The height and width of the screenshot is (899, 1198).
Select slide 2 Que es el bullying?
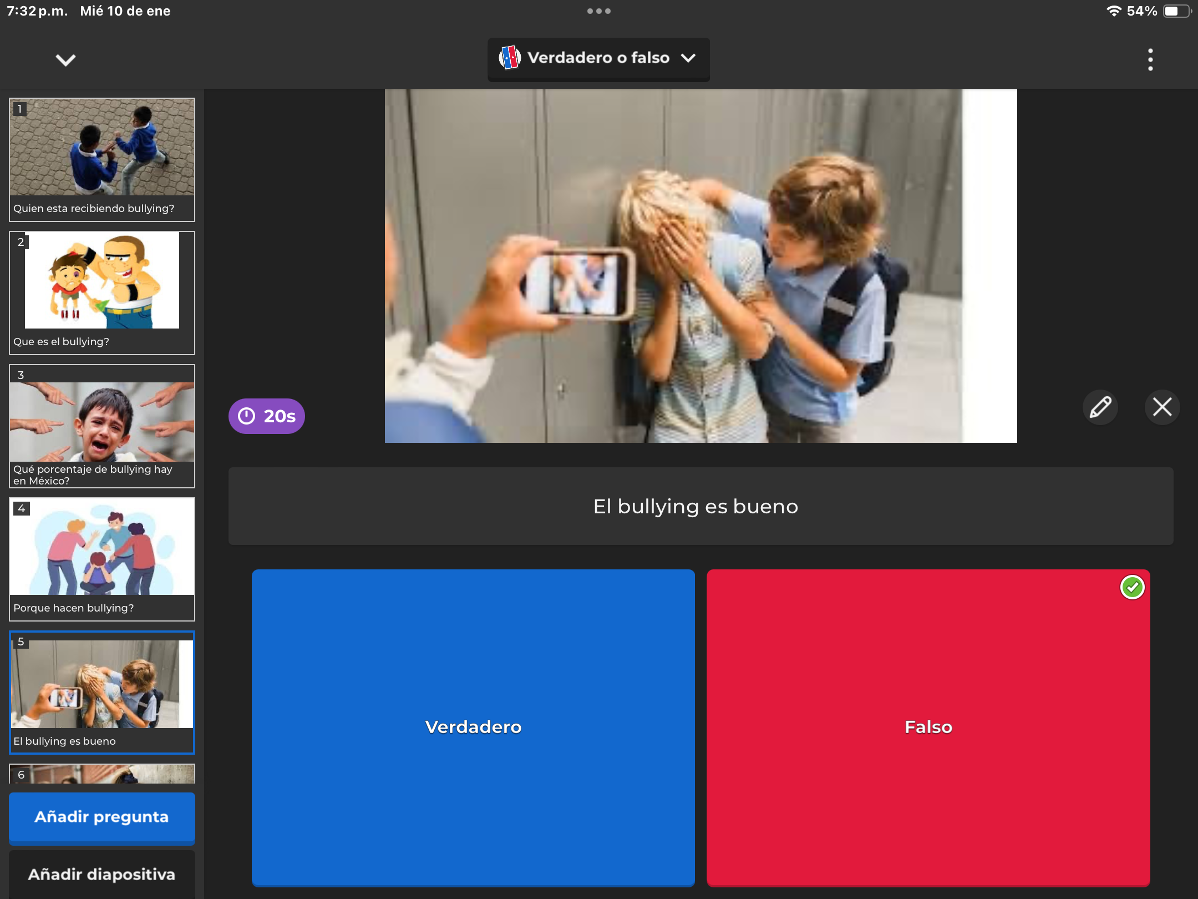[x=102, y=292]
